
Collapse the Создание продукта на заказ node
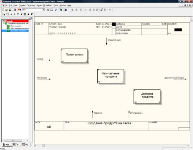coord(4,24)
